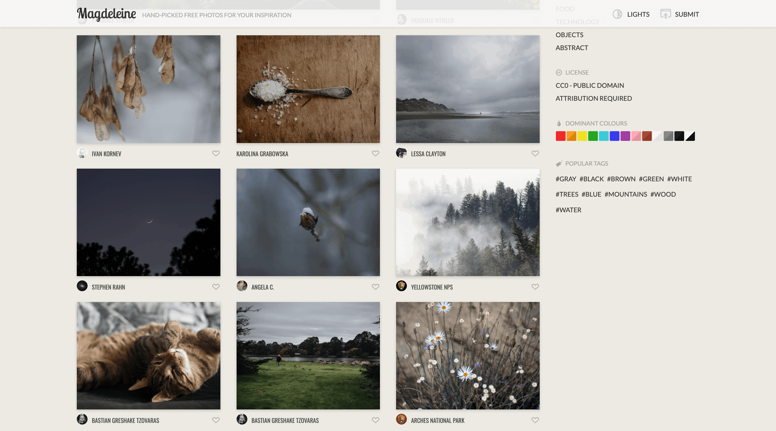Select the black colour swatch

(679, 136)
